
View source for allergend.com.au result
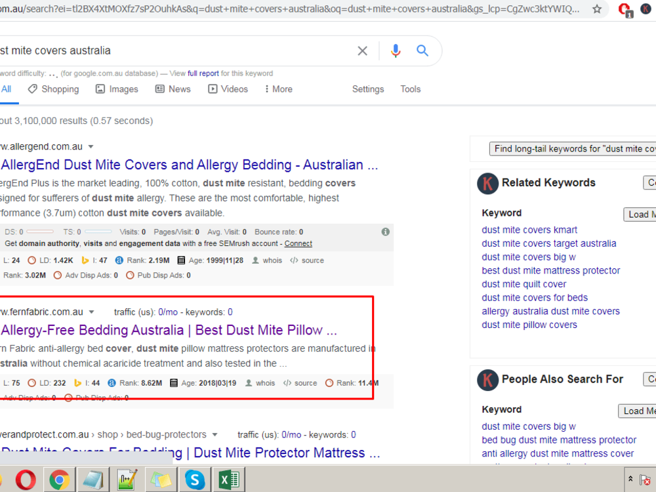pyautogui.click(x=307, y=260)
